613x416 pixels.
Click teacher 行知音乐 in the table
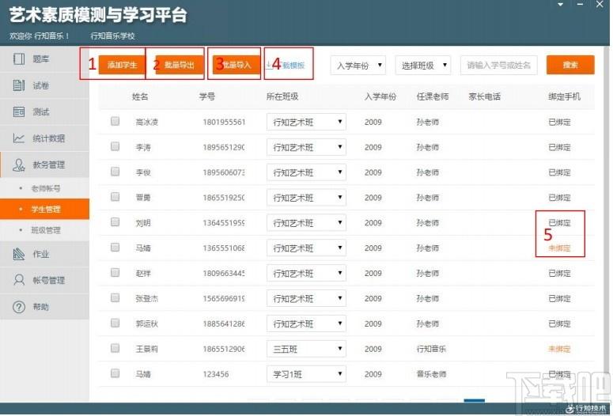(431, 349)
